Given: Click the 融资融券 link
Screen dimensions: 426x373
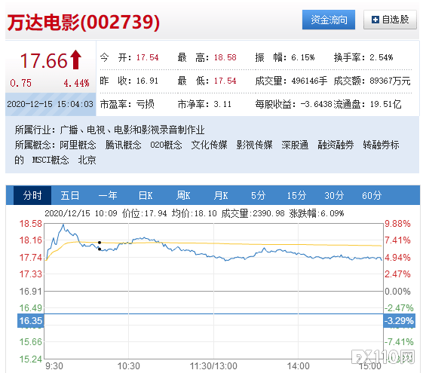Looking at the screenshot, I should tap(336, 145).
